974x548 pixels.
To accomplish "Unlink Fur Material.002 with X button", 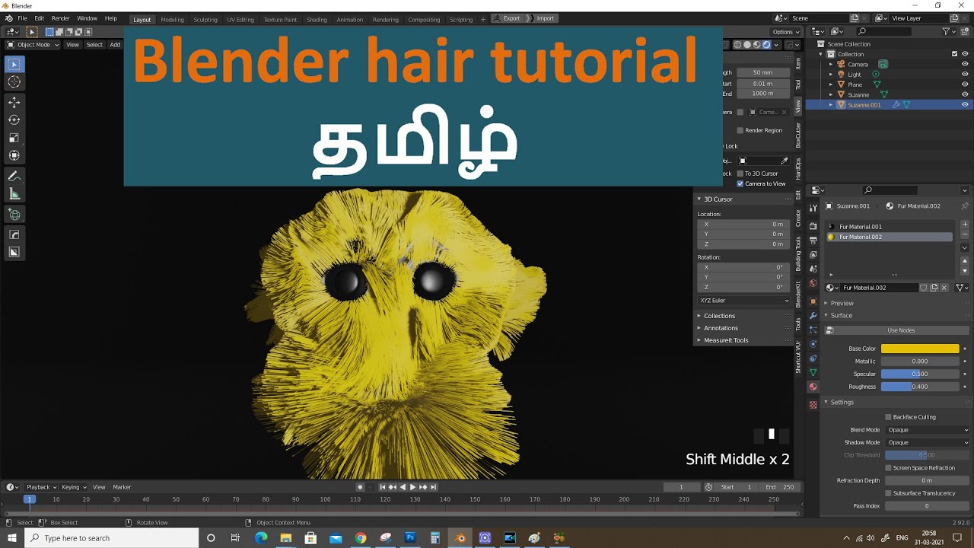I will [944, 288].
